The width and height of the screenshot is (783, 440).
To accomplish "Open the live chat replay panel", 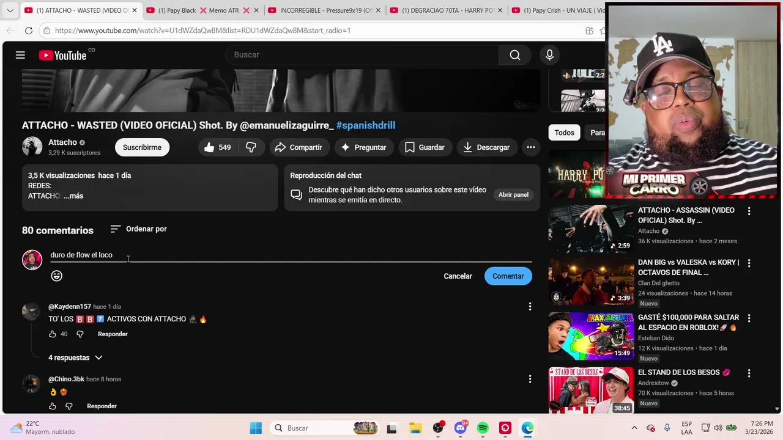I will pos(513,194).
